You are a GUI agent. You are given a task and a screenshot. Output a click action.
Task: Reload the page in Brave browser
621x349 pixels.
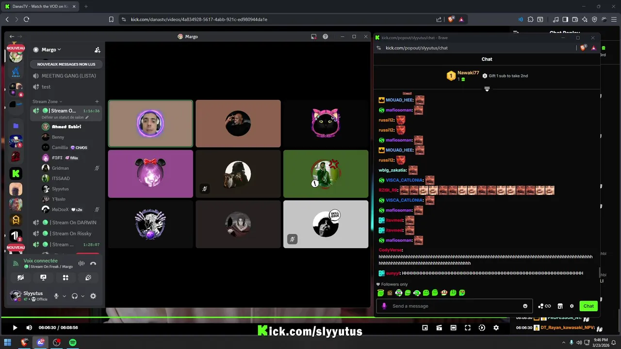point(26,19)
